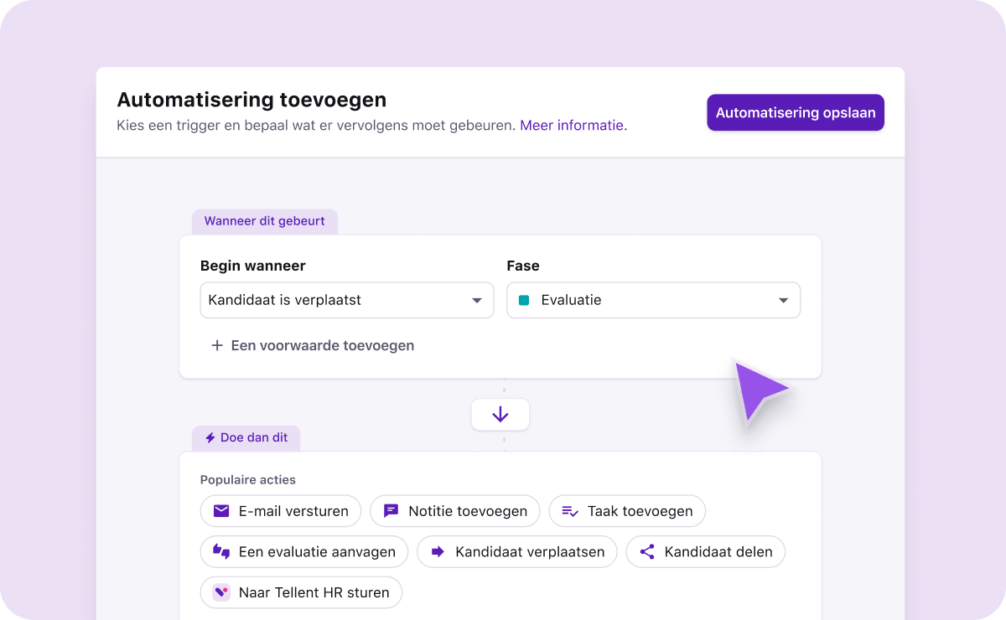Open the Begin wanneer trigger dropdown

(x=346, y=300)
